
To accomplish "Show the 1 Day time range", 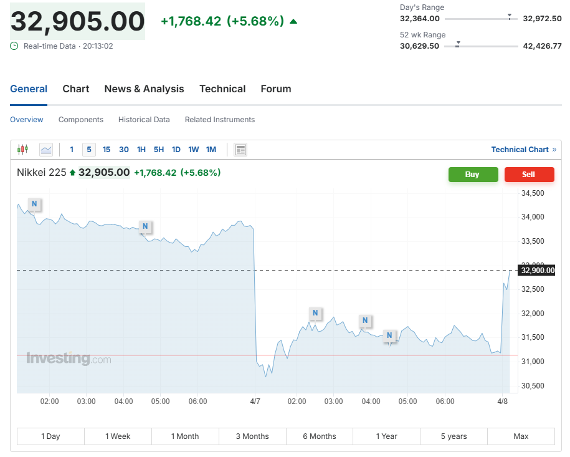I will pos(50,436).
